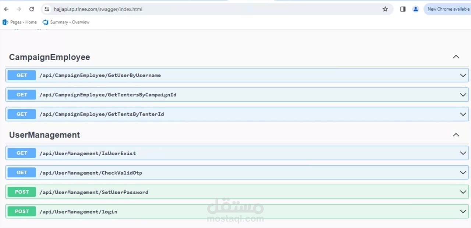Click GET badge for GetTentersByCampaignId

(x=22, y=95)
